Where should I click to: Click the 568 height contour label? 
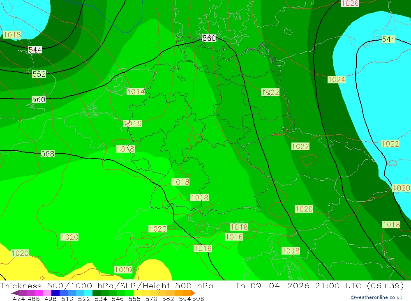click(48, 154)
